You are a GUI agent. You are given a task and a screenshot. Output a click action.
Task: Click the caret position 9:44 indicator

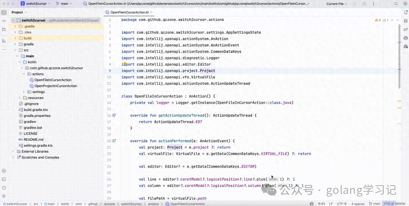[x=322, y=204]
